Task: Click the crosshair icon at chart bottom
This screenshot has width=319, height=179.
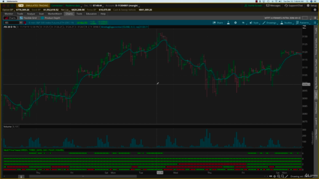Action: [275, 177]
